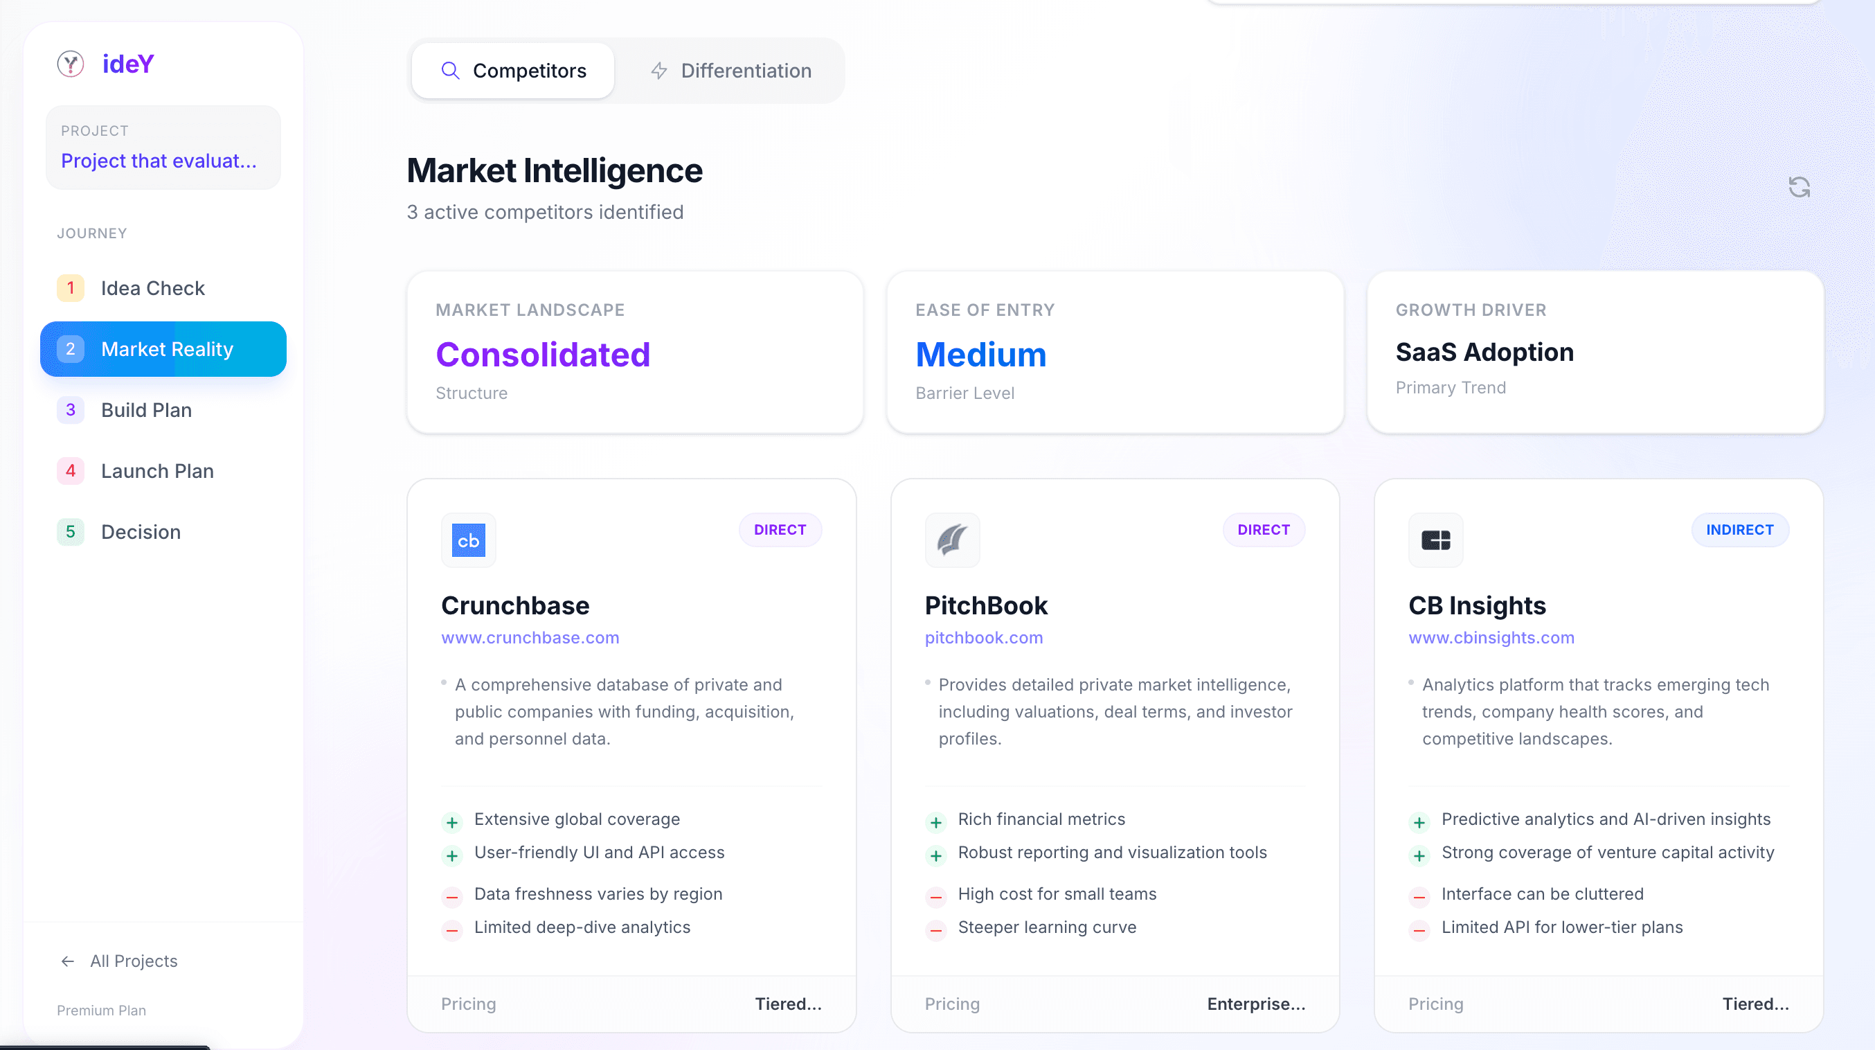Expand the truncated project name selector
The height and width of the screenshot is (1050, 1875).
pos(159,161)
